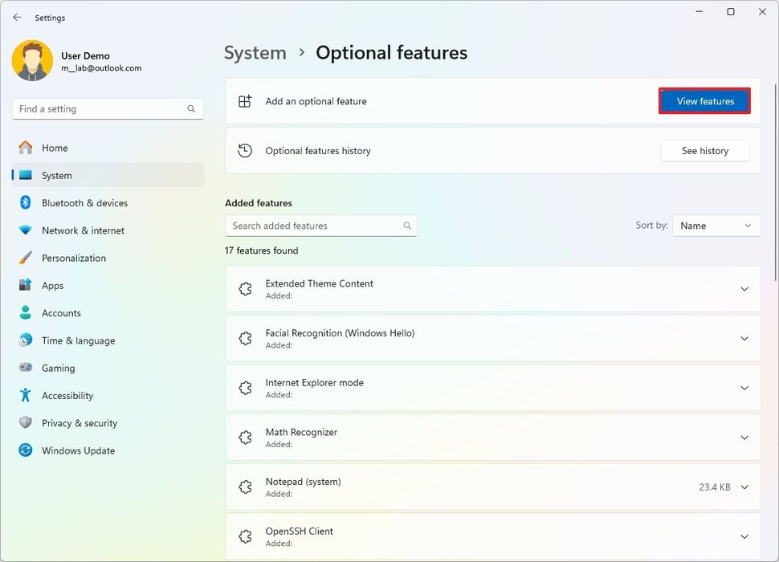Click the magnifier in Search added features box
The width and height of the screenshot is (779, 562).
tap(407, 226)
